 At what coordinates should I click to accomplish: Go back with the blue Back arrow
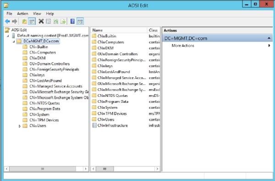7,21
